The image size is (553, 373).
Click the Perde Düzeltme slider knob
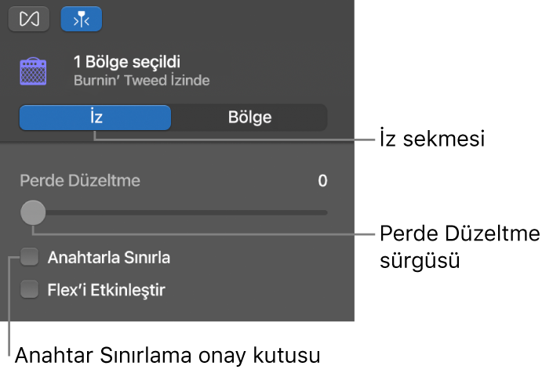[x=33, y=212]
